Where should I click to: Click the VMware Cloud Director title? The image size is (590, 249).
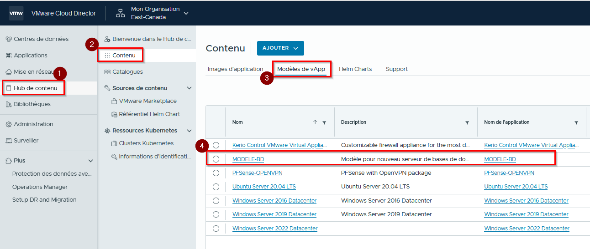63,13
